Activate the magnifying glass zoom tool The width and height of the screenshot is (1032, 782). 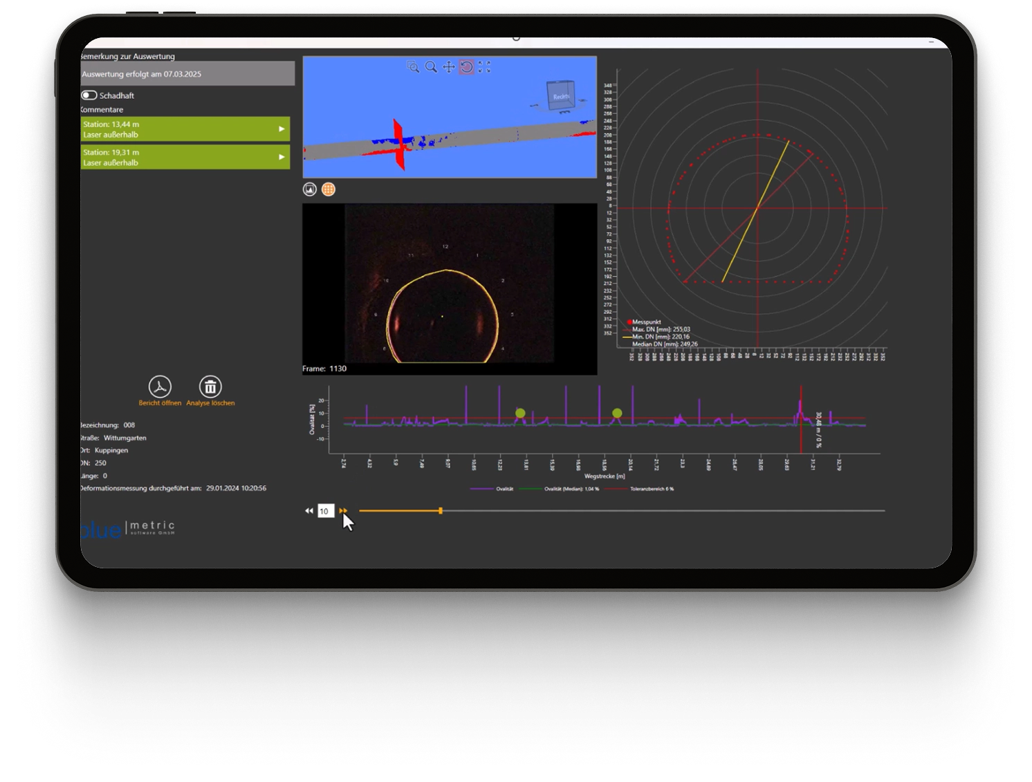coord(431,67)
